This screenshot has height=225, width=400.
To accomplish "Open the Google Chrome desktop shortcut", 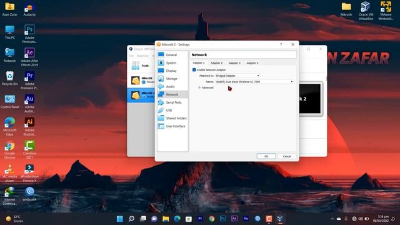I will click(10, 150).
